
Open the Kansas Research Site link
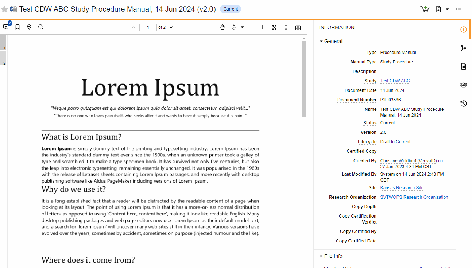coord(402,188)
